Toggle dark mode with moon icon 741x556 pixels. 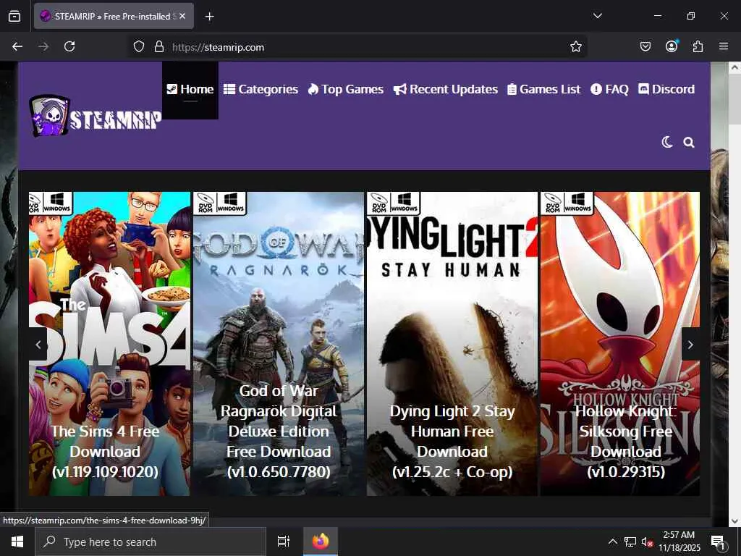pos(667,143)
